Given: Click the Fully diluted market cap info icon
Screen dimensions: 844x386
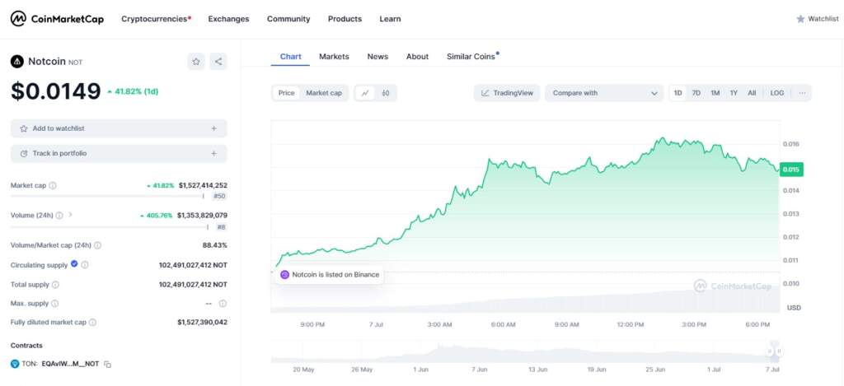Looking at the screenshot, I should [92, 323].
